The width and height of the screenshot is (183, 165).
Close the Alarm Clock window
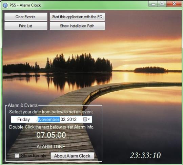(x=174, y=4)
